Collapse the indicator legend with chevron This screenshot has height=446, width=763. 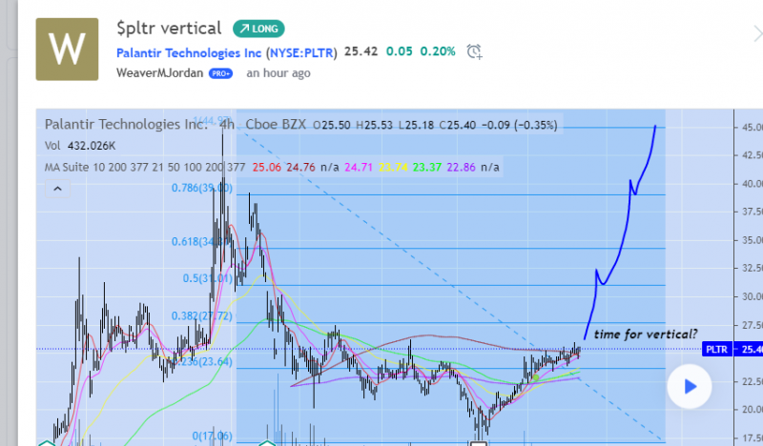(57, 190)
